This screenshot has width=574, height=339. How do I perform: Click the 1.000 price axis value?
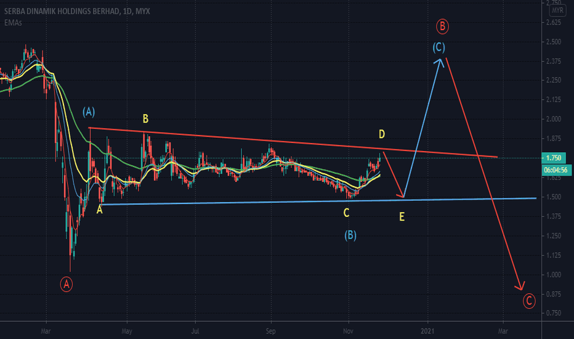[x=553, y=274]
